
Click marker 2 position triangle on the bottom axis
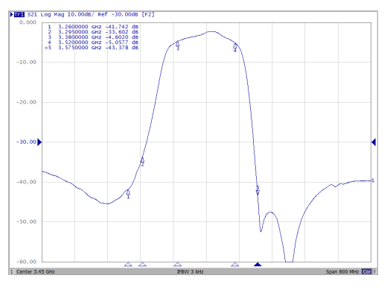coord(142,265)
